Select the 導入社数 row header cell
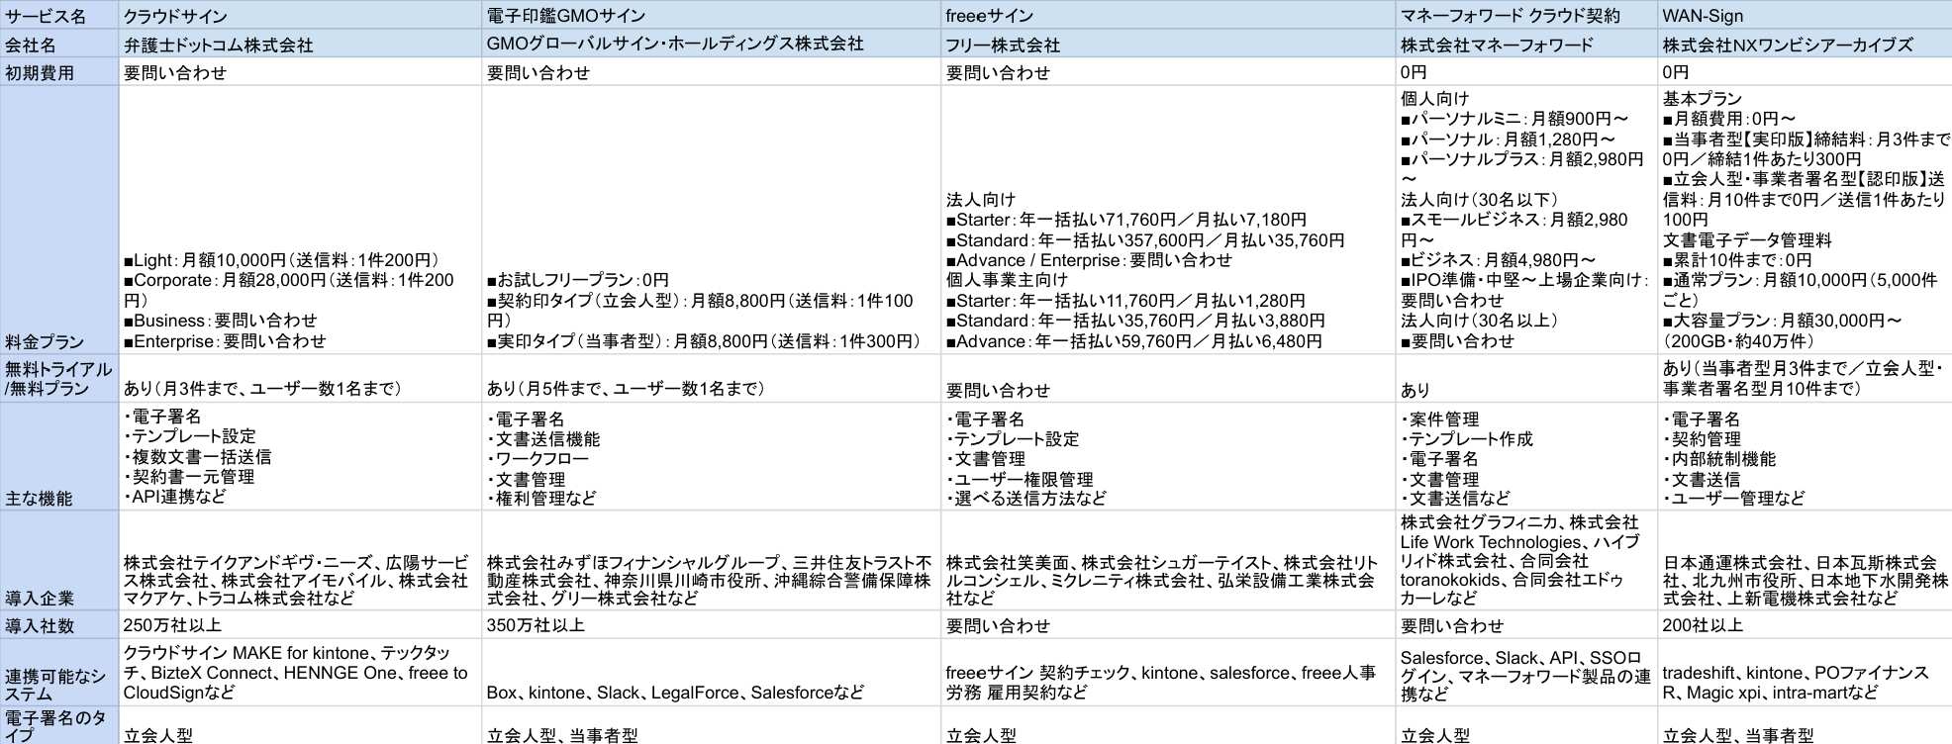 coord(59,624)
